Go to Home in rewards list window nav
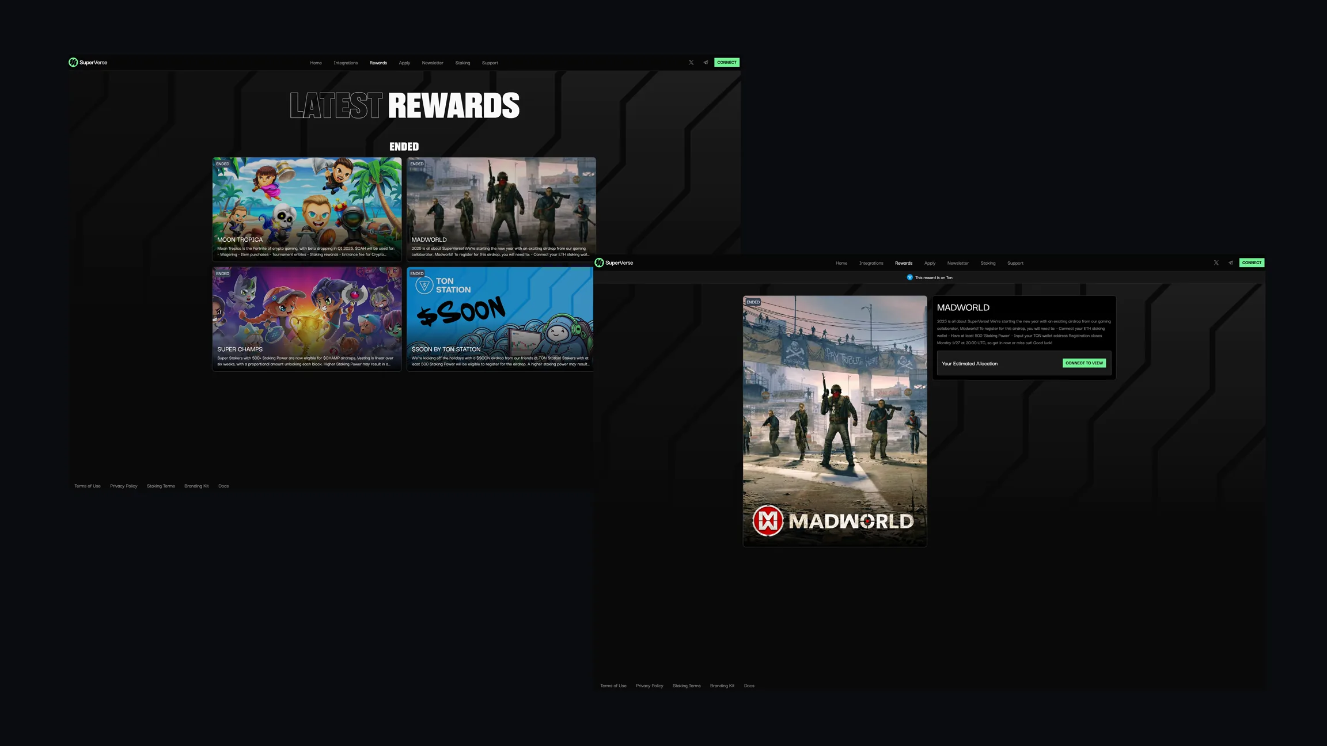The height and width of the screenshot is (746, 1327). [x=316, y=63]
